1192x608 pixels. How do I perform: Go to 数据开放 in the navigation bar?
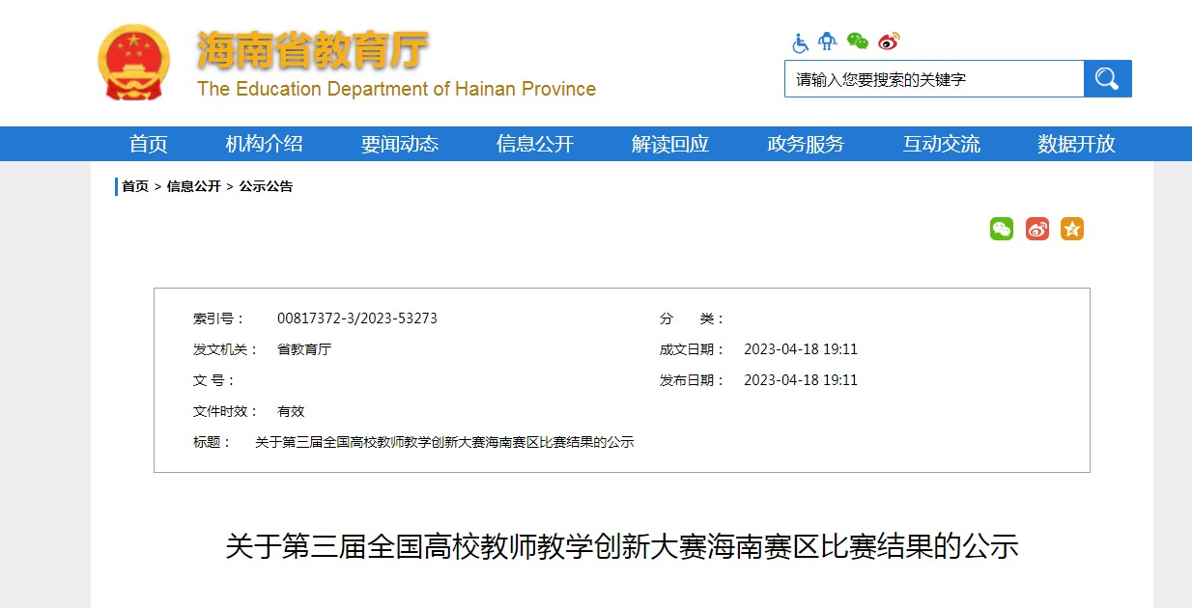1076,144
